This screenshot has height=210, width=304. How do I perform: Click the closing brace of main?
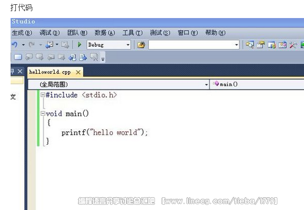click(48, 141)
